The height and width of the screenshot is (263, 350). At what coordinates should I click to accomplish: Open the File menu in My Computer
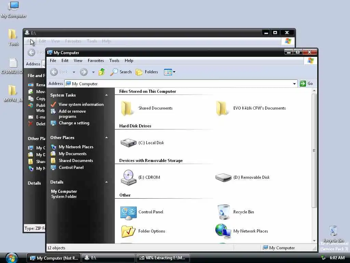point(53,61)
